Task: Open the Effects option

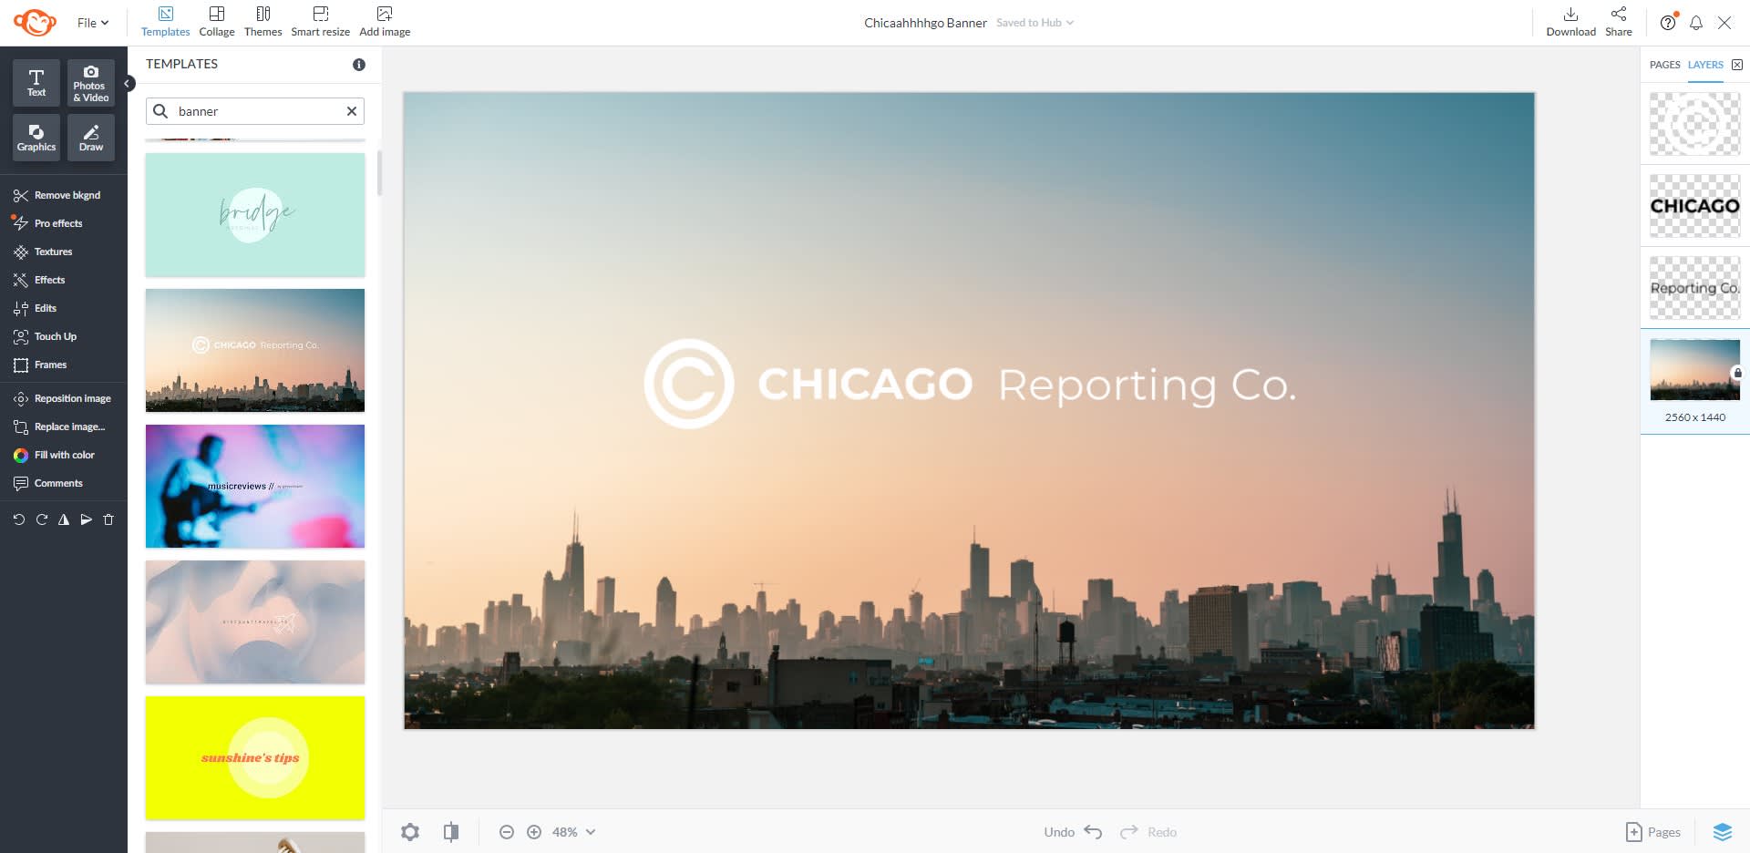Action: tap(39, 280)
